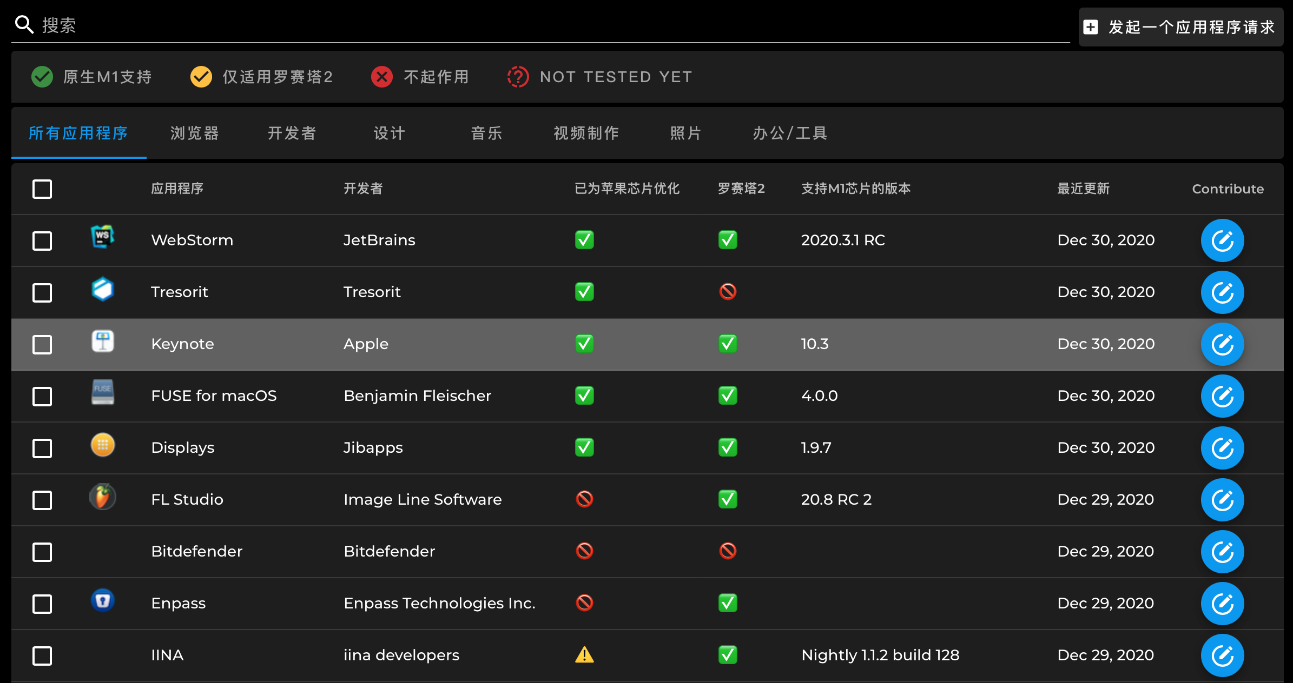
Task: Click the Keynote app icon
Action: (x=103, y=341)
